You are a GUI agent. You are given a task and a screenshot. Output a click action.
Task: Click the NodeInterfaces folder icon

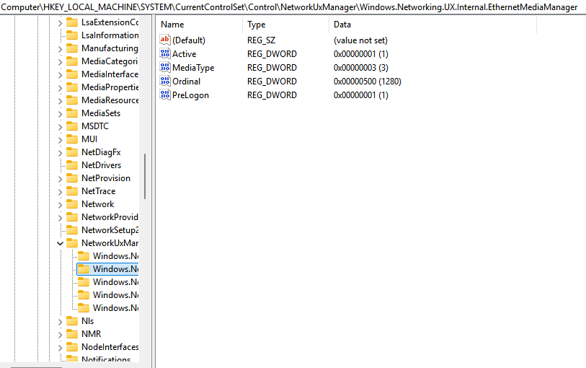(72, 347)
